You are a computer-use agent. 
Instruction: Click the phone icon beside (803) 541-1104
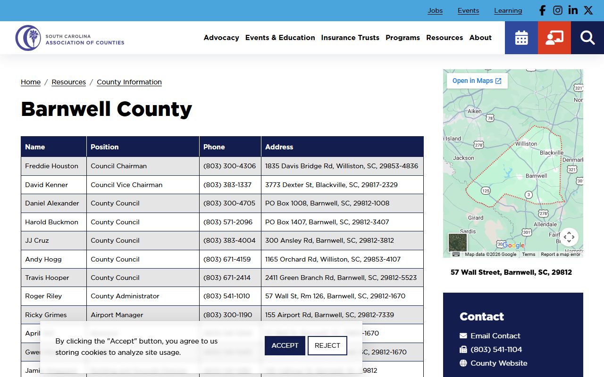[x=463, y=350]
